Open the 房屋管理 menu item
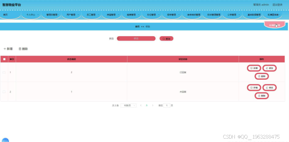 coord(111,15)
